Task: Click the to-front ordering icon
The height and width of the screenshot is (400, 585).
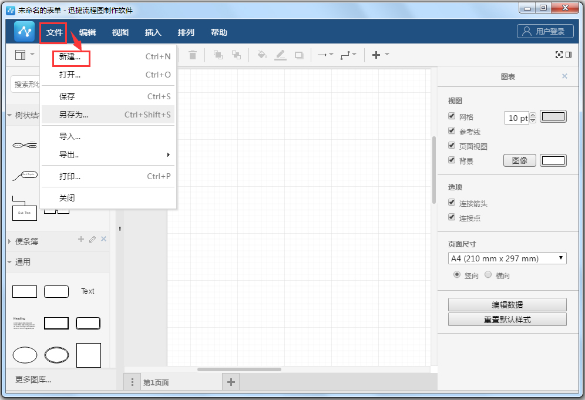Action: point(218,55)
